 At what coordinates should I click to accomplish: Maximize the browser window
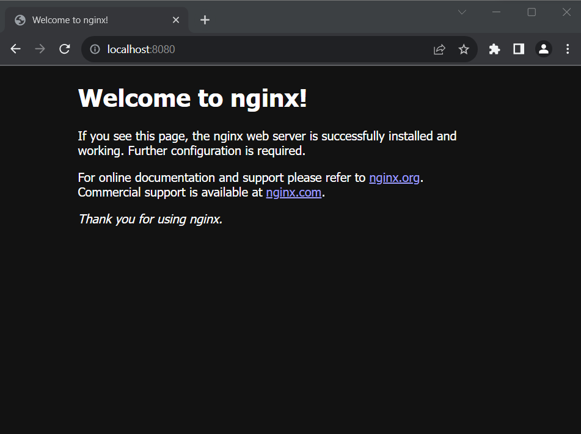[532, 12]
